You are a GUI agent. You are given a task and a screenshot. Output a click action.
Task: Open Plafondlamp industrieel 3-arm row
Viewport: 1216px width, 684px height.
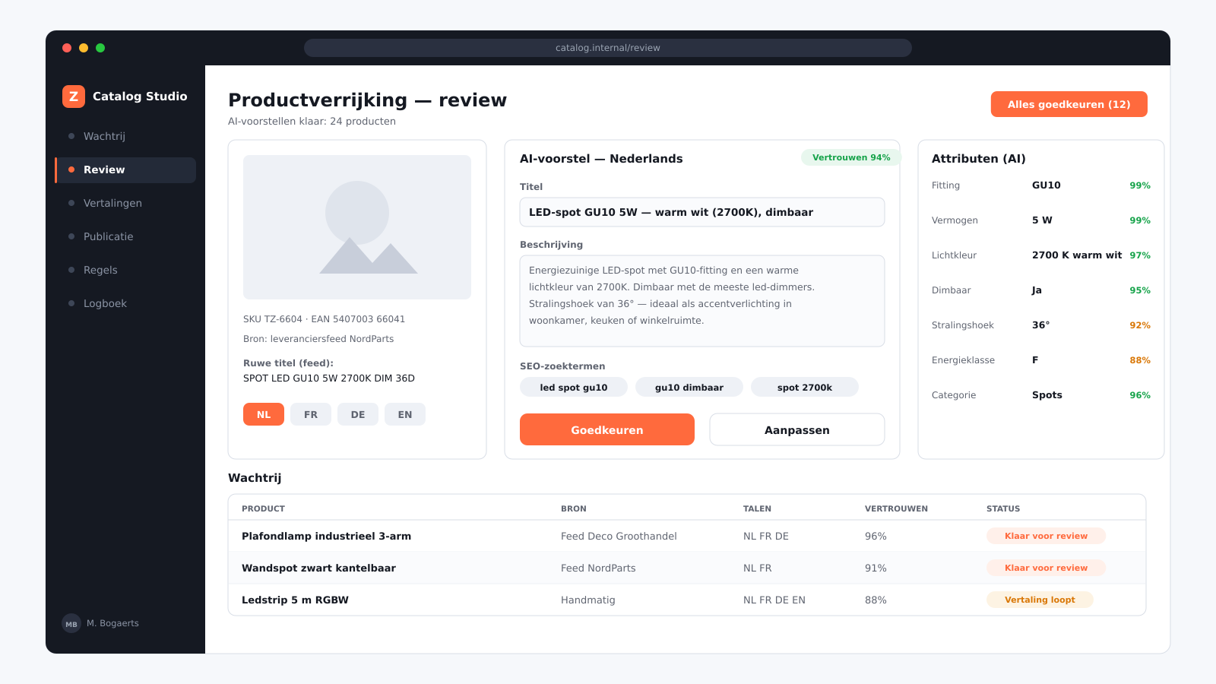pos(687,536)
